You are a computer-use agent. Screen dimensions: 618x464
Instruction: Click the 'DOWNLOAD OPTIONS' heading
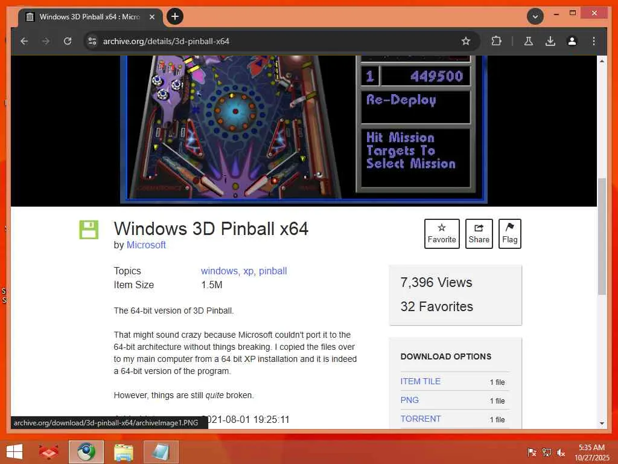[446, 356]
